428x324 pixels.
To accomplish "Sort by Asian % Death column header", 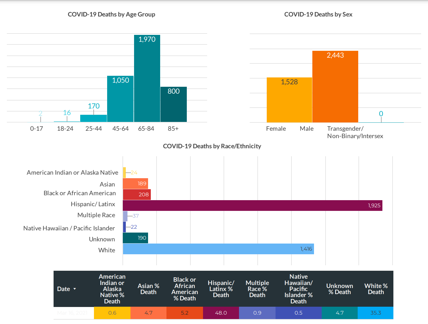I will click(x=148, y=289).
